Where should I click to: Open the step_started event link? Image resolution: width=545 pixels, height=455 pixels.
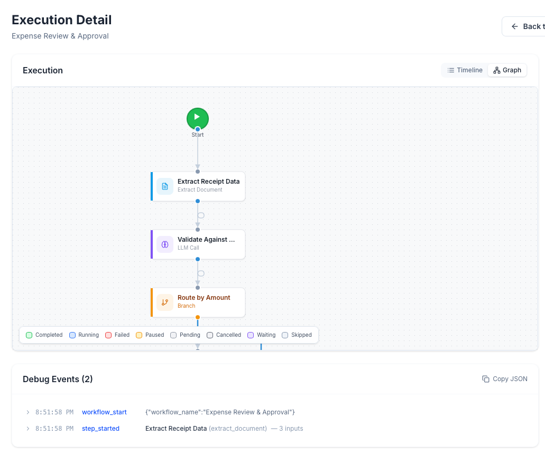tap(100, 428)
